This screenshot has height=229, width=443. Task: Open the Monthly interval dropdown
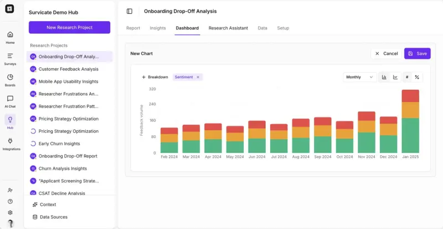click(x=359, y=77)
